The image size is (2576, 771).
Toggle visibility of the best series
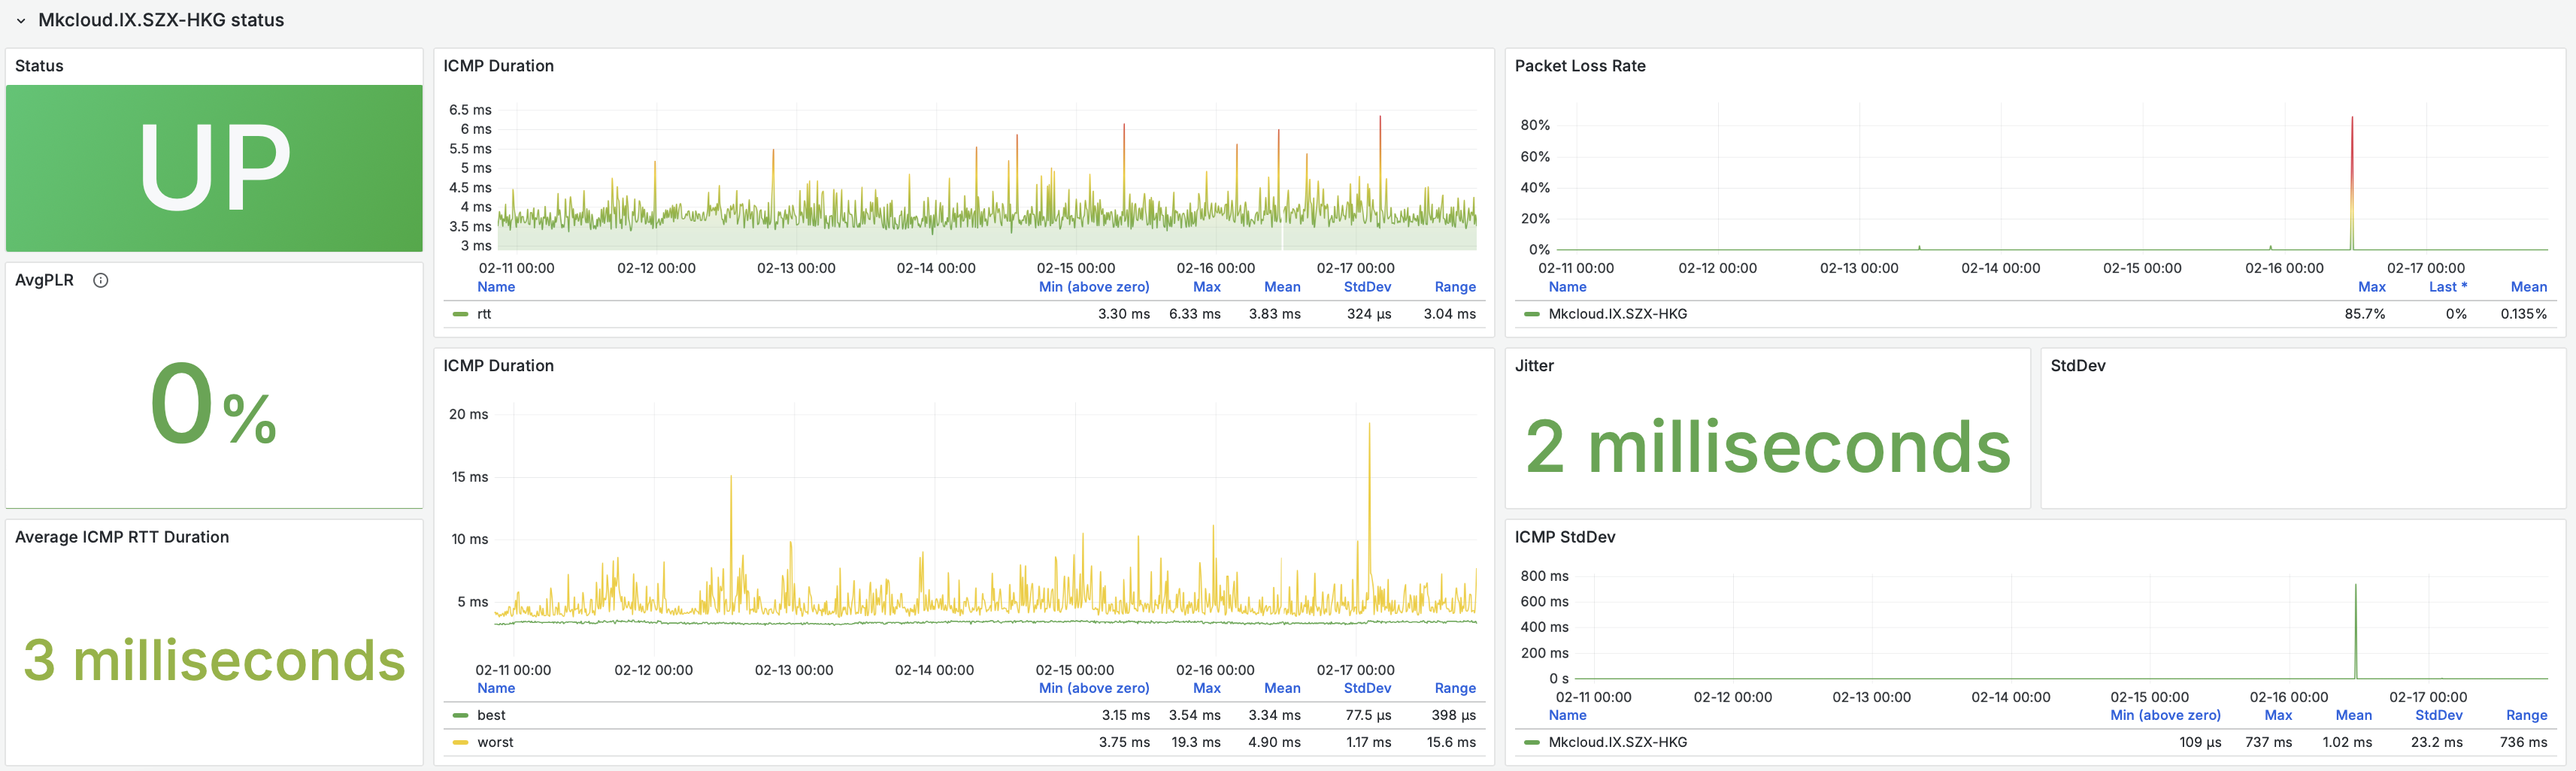[x=491, y=715]
